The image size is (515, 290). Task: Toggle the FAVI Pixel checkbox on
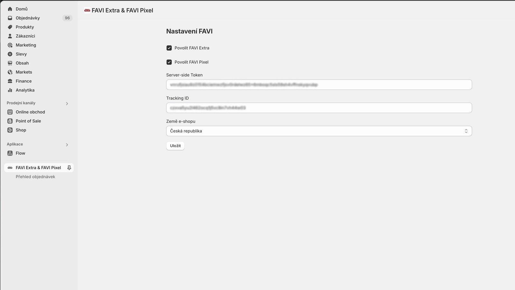coord(169,62)
